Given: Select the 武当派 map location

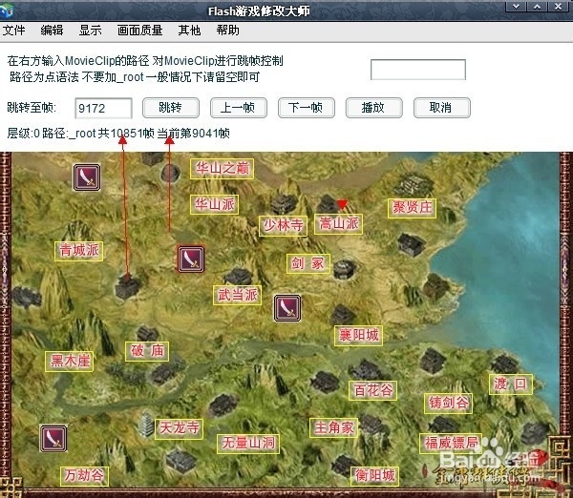Looking at the screenshot, I should click(x=237, y=295).
